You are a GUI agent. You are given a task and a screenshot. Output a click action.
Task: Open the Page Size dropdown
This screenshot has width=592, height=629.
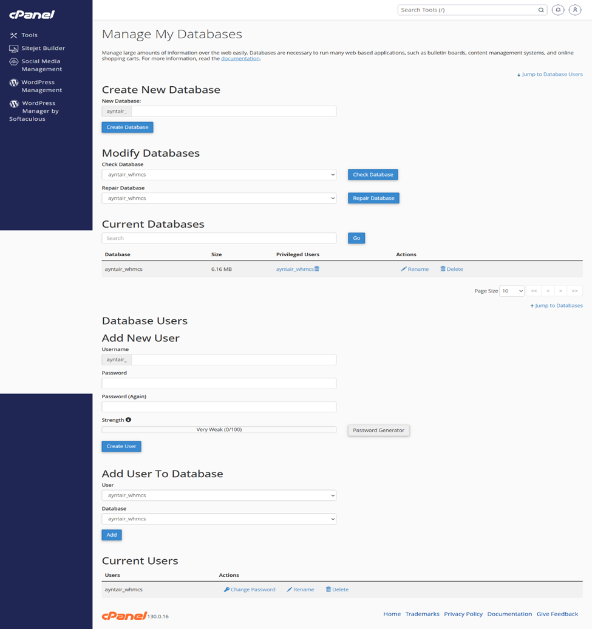511,291
